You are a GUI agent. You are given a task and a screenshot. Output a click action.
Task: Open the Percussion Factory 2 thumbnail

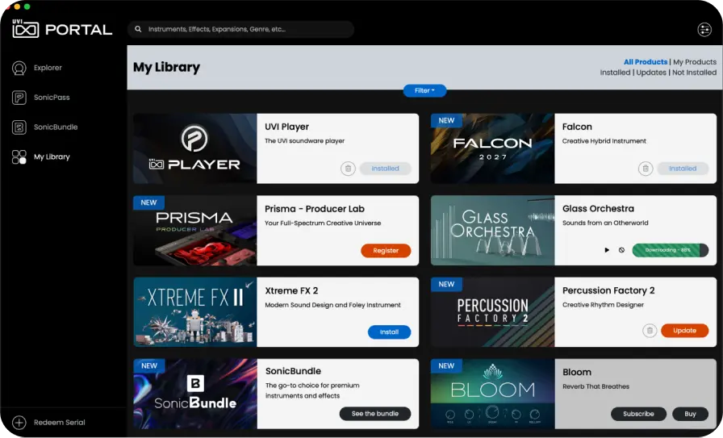click(492, 312)
